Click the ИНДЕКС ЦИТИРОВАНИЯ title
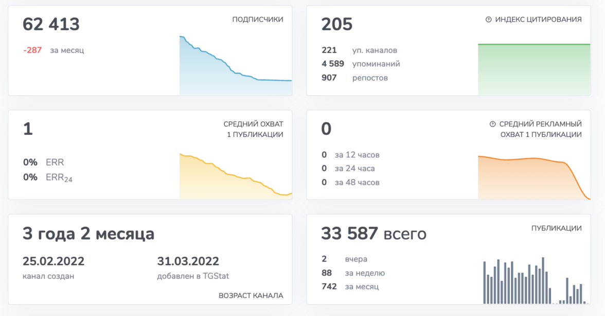 pyautogui.click(x=538, y=19)
